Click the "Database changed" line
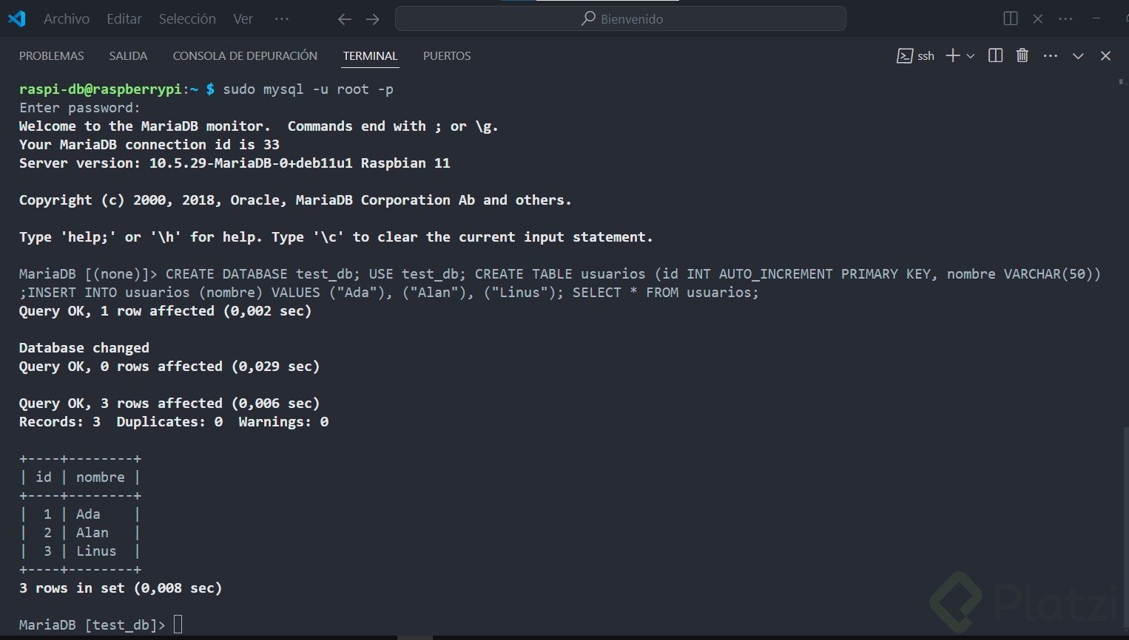 [84, 348]
